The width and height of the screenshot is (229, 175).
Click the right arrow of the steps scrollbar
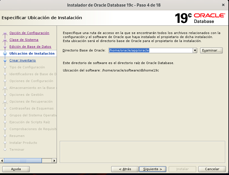[55, 161]
